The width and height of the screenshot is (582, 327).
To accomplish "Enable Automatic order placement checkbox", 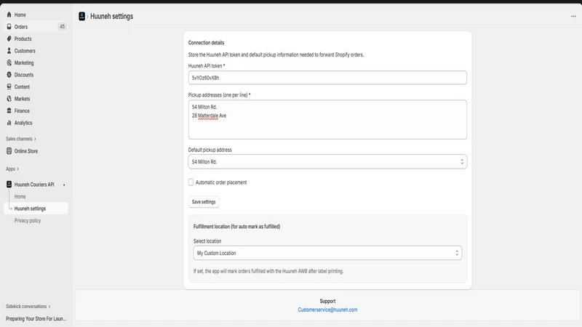I will click(x=191, y=182).
